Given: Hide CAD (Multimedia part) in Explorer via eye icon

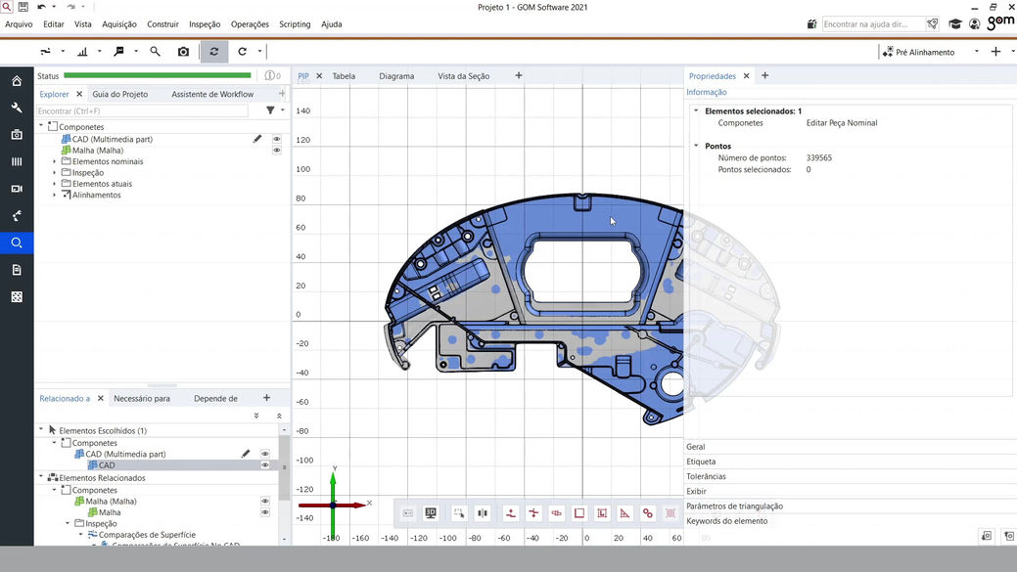Looking at the screenshot, I should pyautogui.click(x=277, y=139).
